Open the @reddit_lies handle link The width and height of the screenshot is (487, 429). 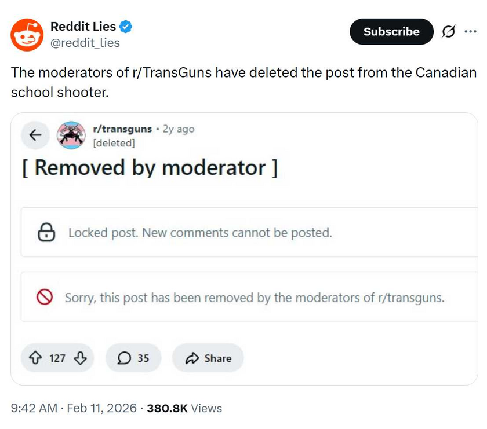point(85,42)
